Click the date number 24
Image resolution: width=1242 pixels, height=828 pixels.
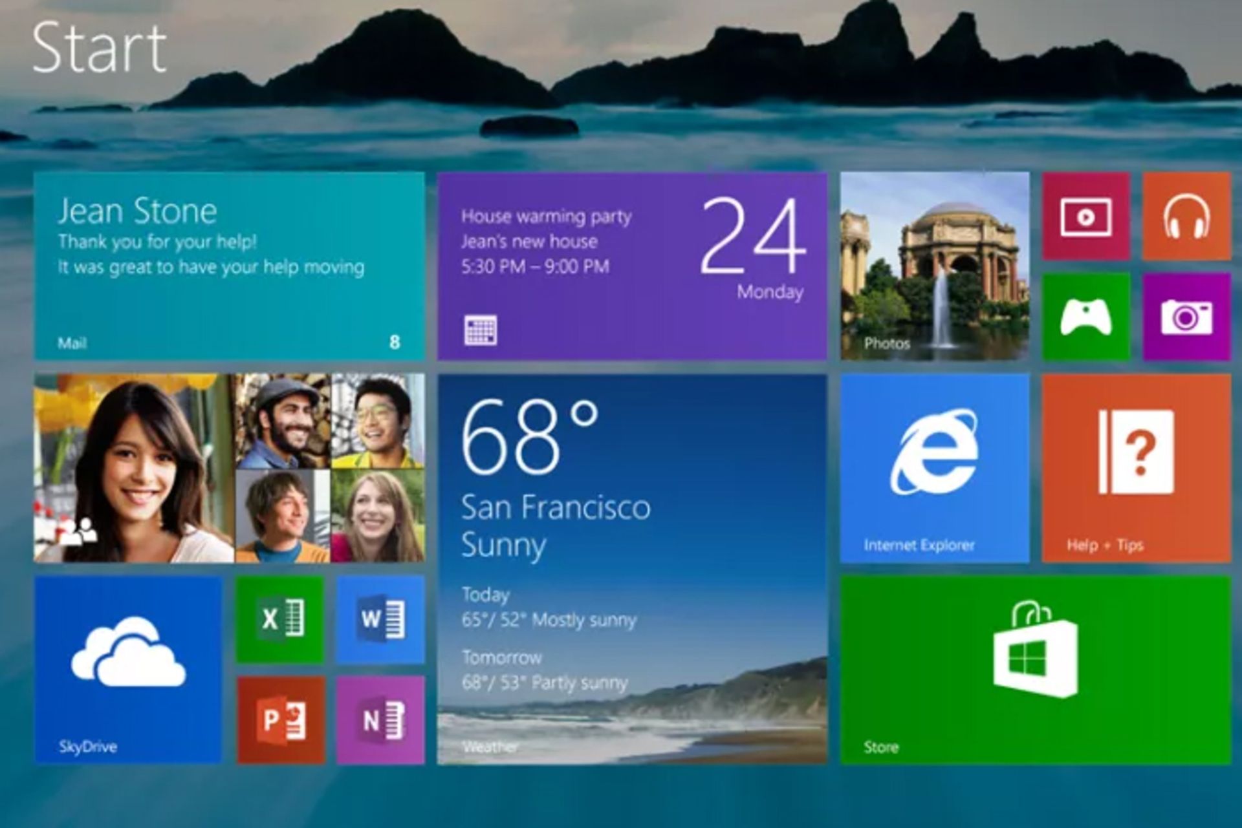(754, 236)
